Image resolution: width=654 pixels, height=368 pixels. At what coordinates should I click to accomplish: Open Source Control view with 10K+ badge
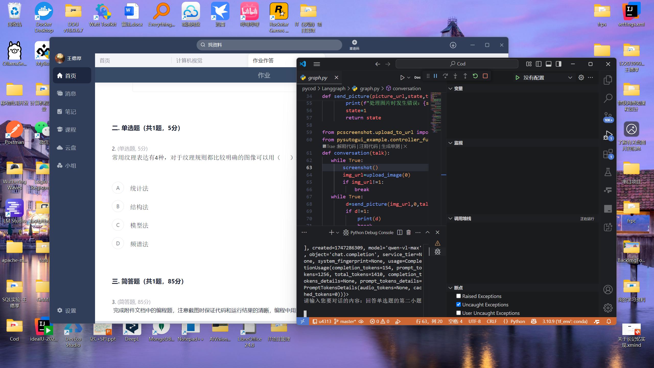click(608, 117)
